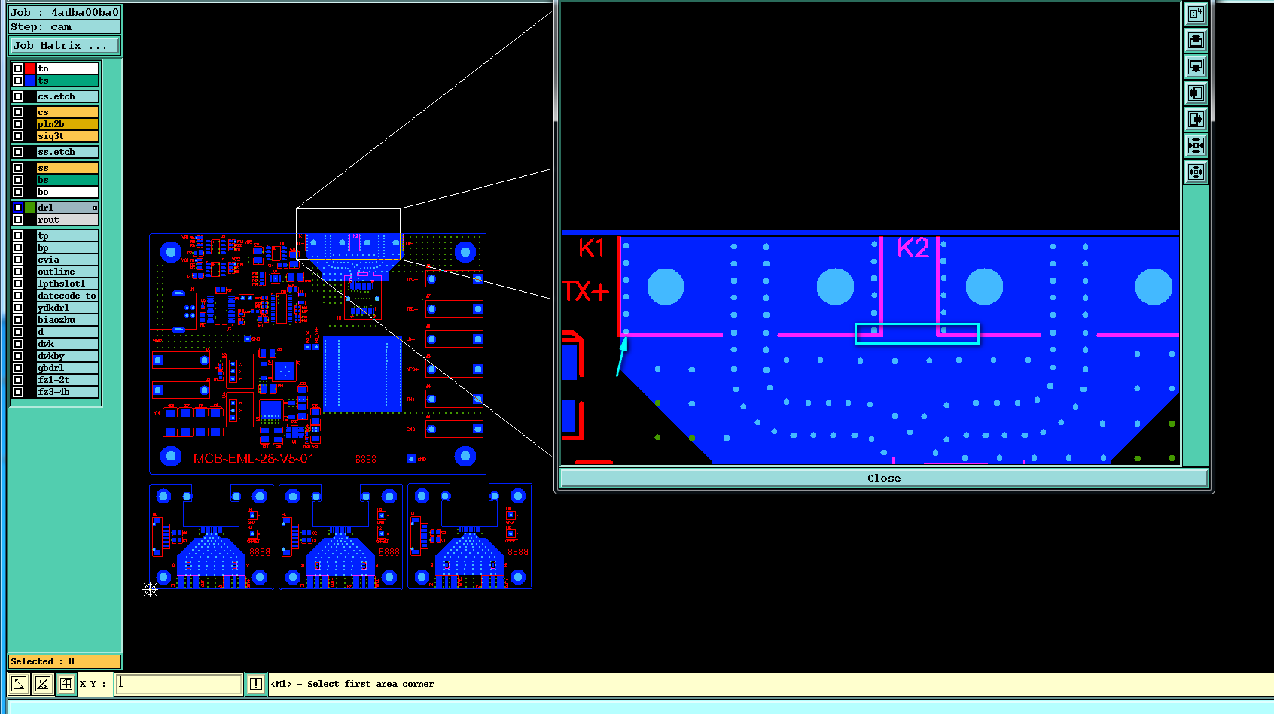The height and width of the screenshot is (714, 1274).
Task: Select the 'rout' layer name
Action: [68, 220]
